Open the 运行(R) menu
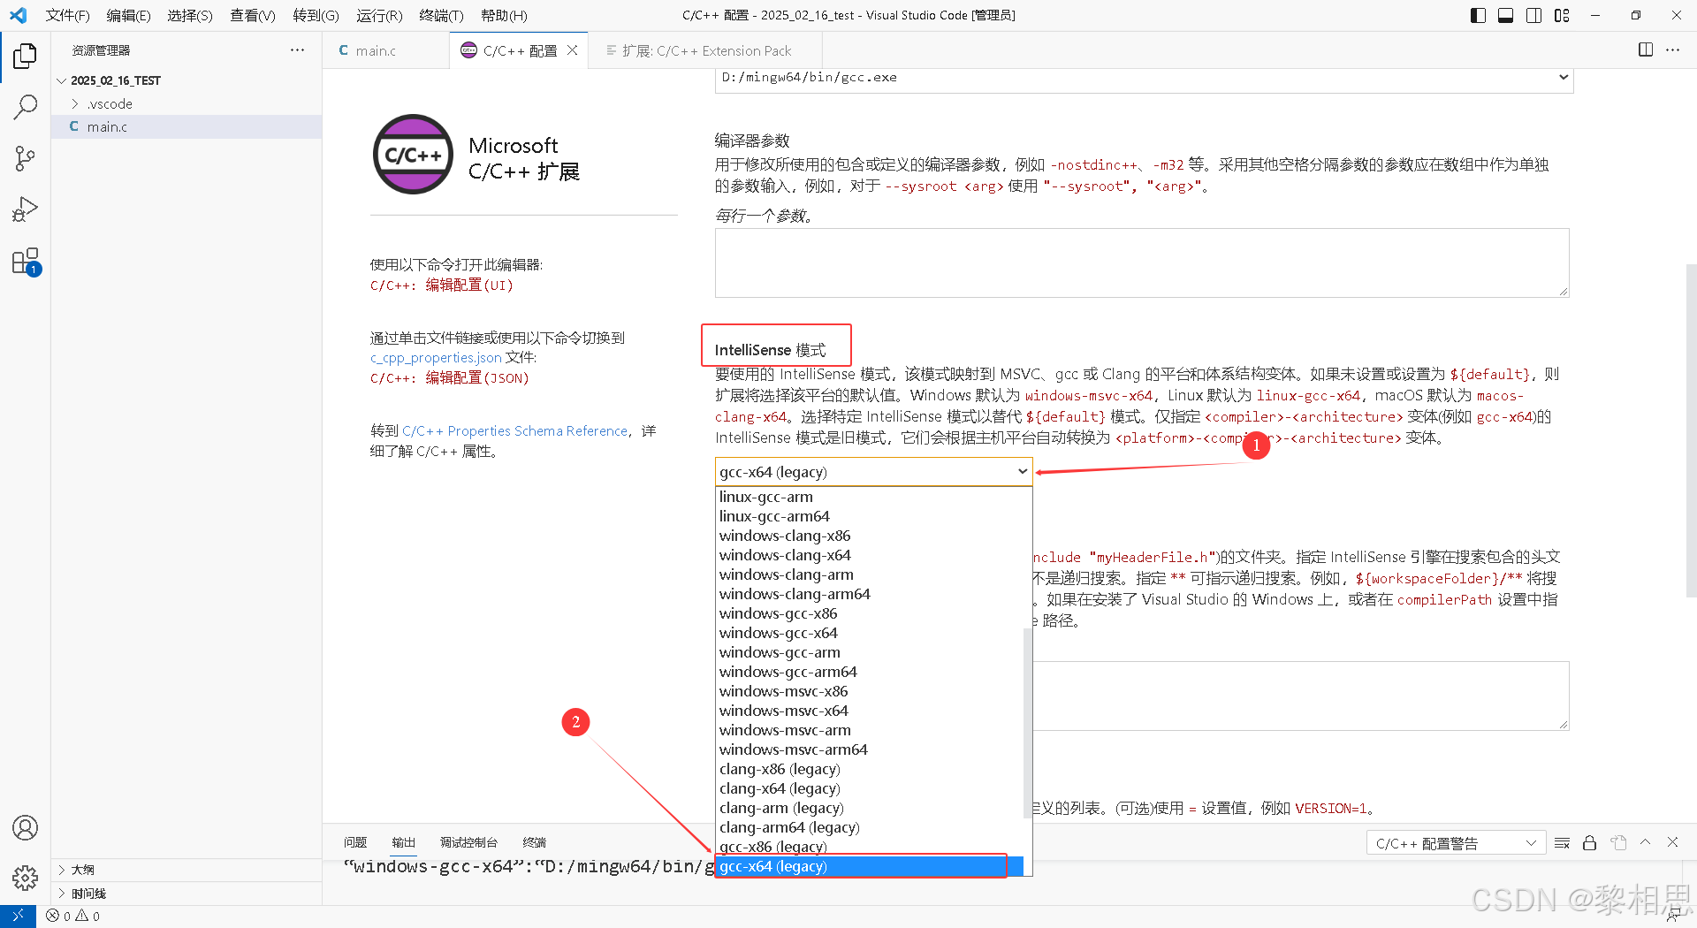 (379, 15)
